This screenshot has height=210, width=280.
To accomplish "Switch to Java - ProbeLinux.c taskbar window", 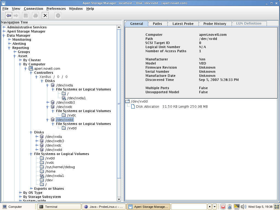I will (x=104, y=207).
